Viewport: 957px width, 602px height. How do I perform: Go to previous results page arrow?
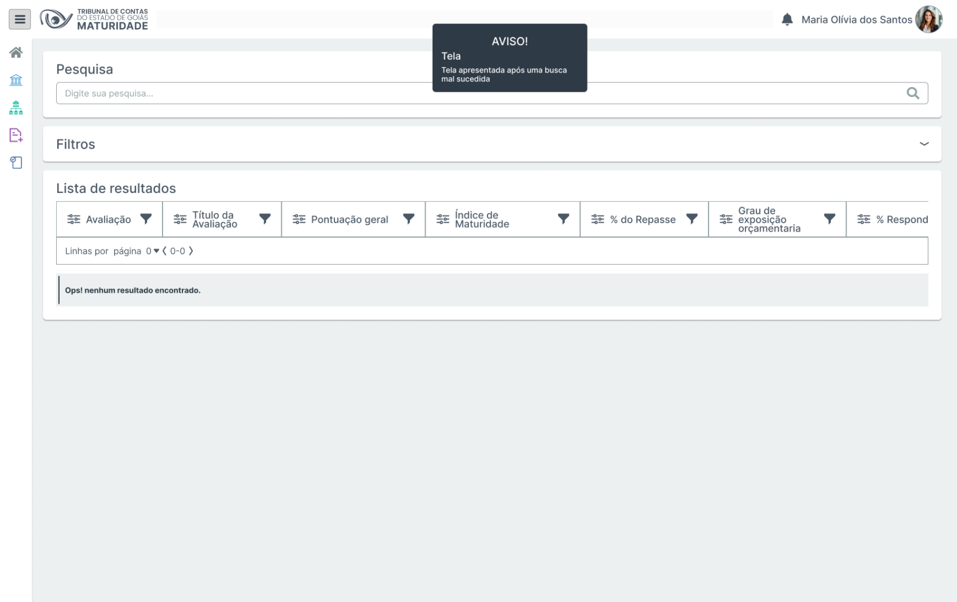click(164, 251)
